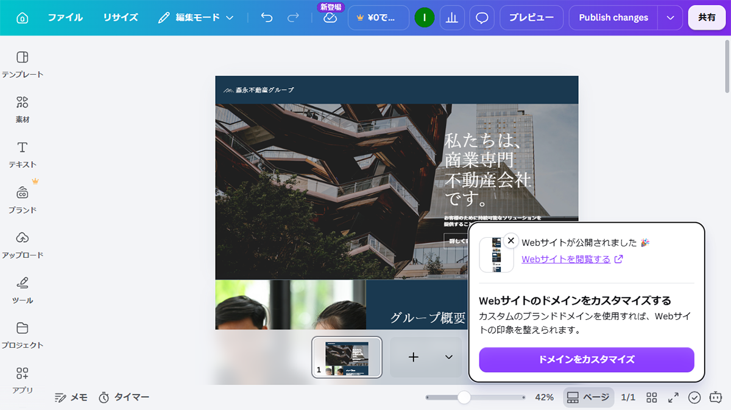The height and width of the screenshot is (410, 731).
Task: Open the 素材 elements panel
Action: coord(23,109)
